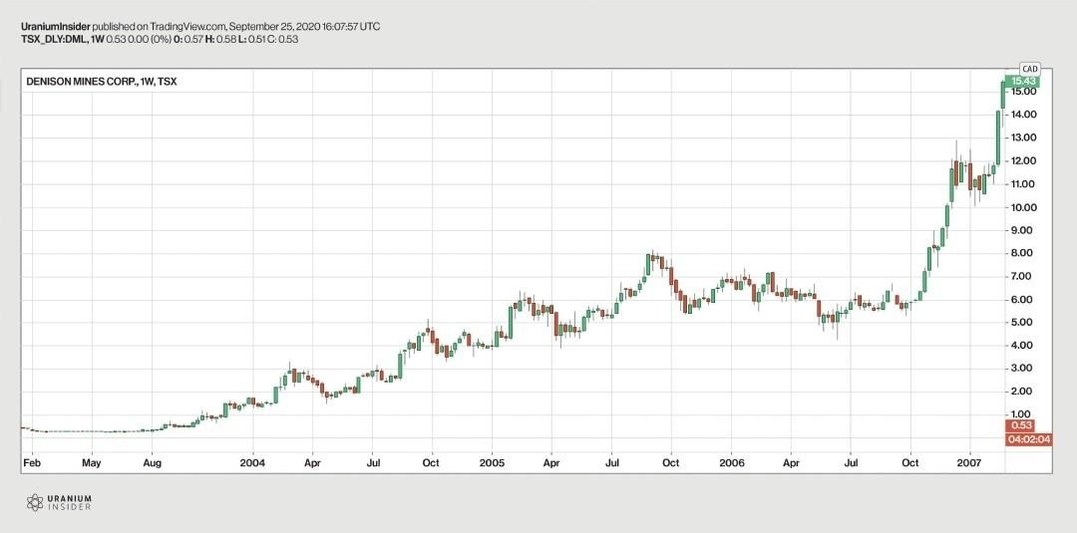
Task: Click the 14.00 price axis label
Action: pyautogui.click(x=1021, y=115)
